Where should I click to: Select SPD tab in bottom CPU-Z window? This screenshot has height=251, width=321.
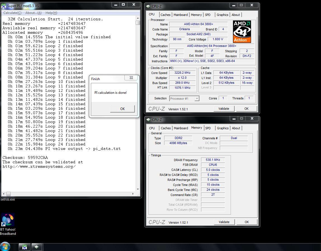coord(208,128)
